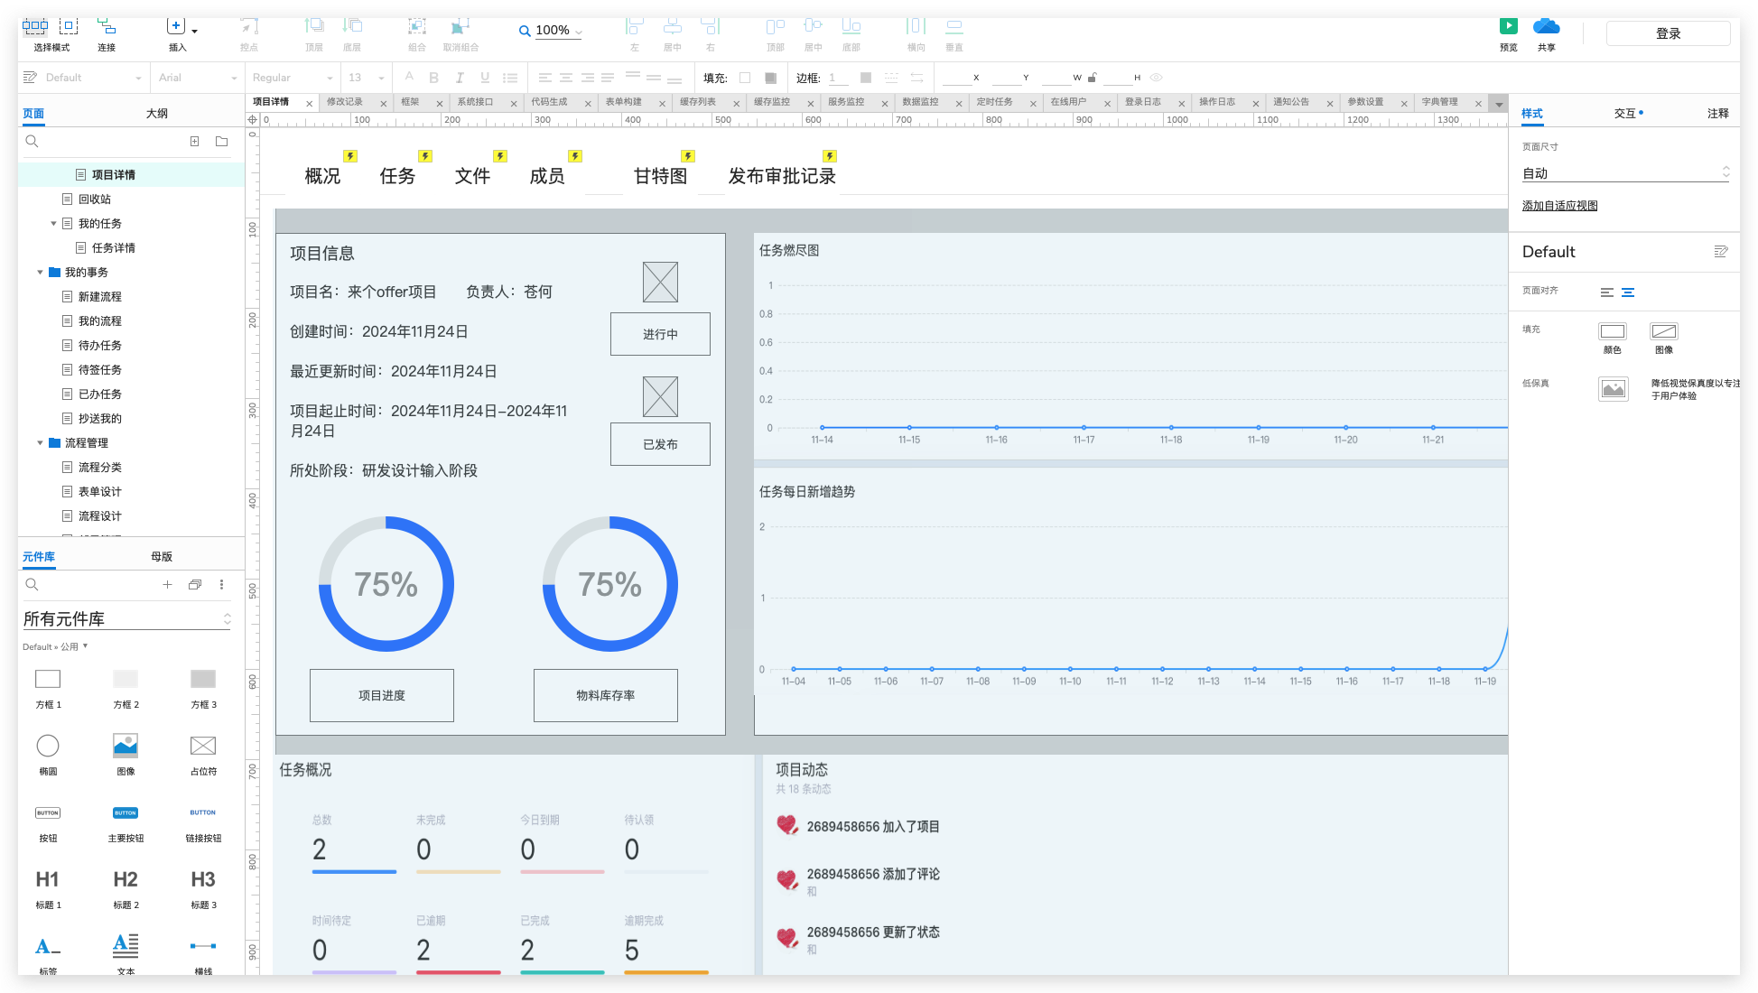
Task: Click the H2 heading widget
Action: coord(126,879)
